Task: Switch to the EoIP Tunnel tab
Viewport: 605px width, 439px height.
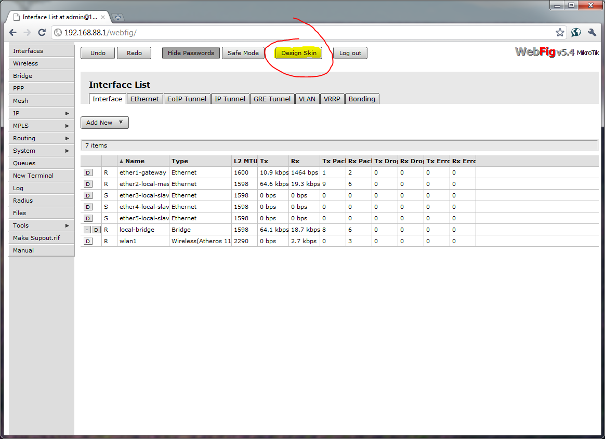Action: pos(187,99)
